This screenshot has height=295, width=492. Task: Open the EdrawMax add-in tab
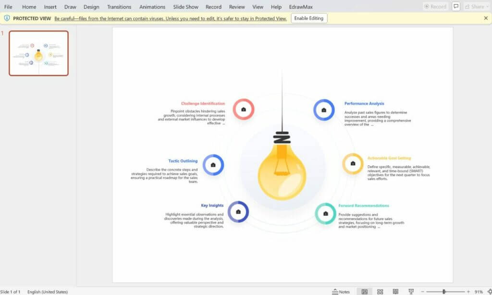coord(301,7)
